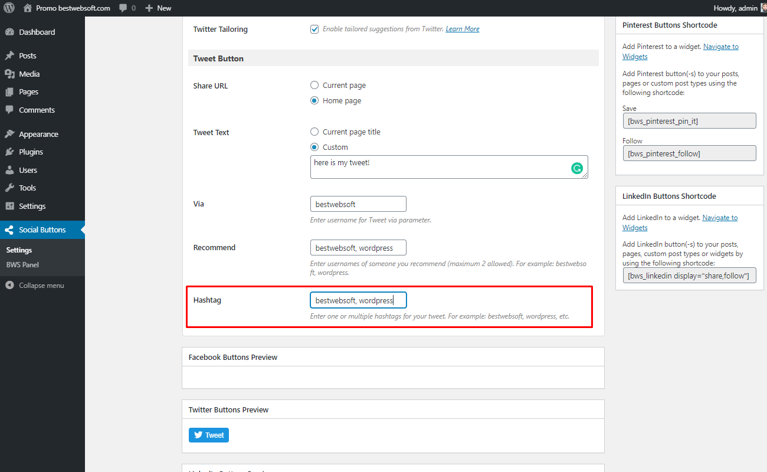Select Current page for Share URL
The width and height of the screenshot is (767, 472).
[x=314, y=85]
